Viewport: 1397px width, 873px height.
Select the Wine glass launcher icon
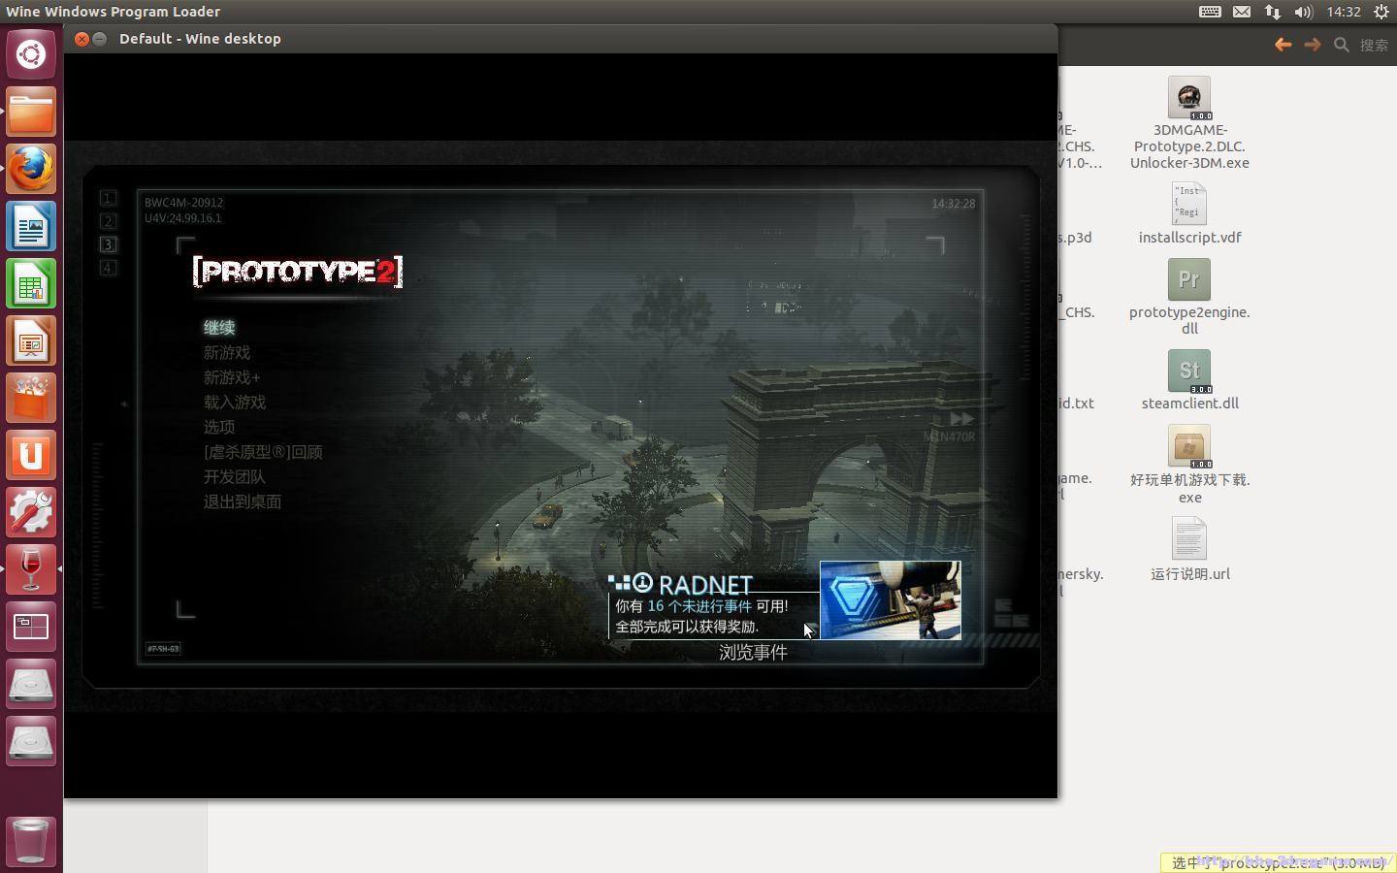(31, 569)
